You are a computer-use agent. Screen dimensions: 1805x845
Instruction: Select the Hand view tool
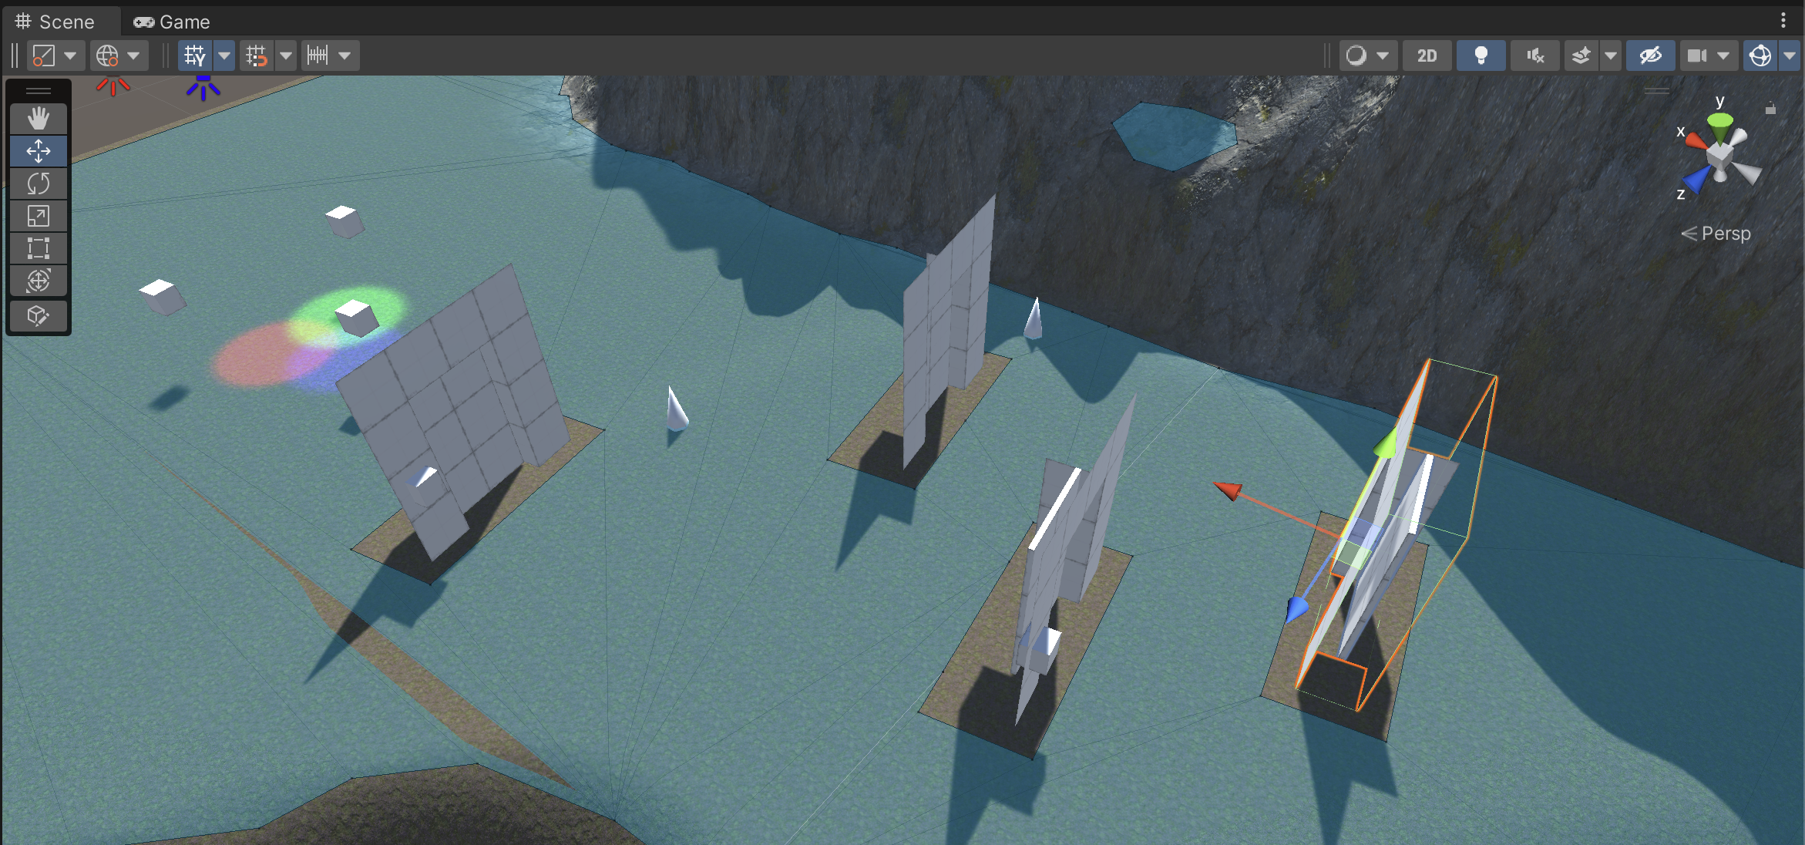[38, 119]
